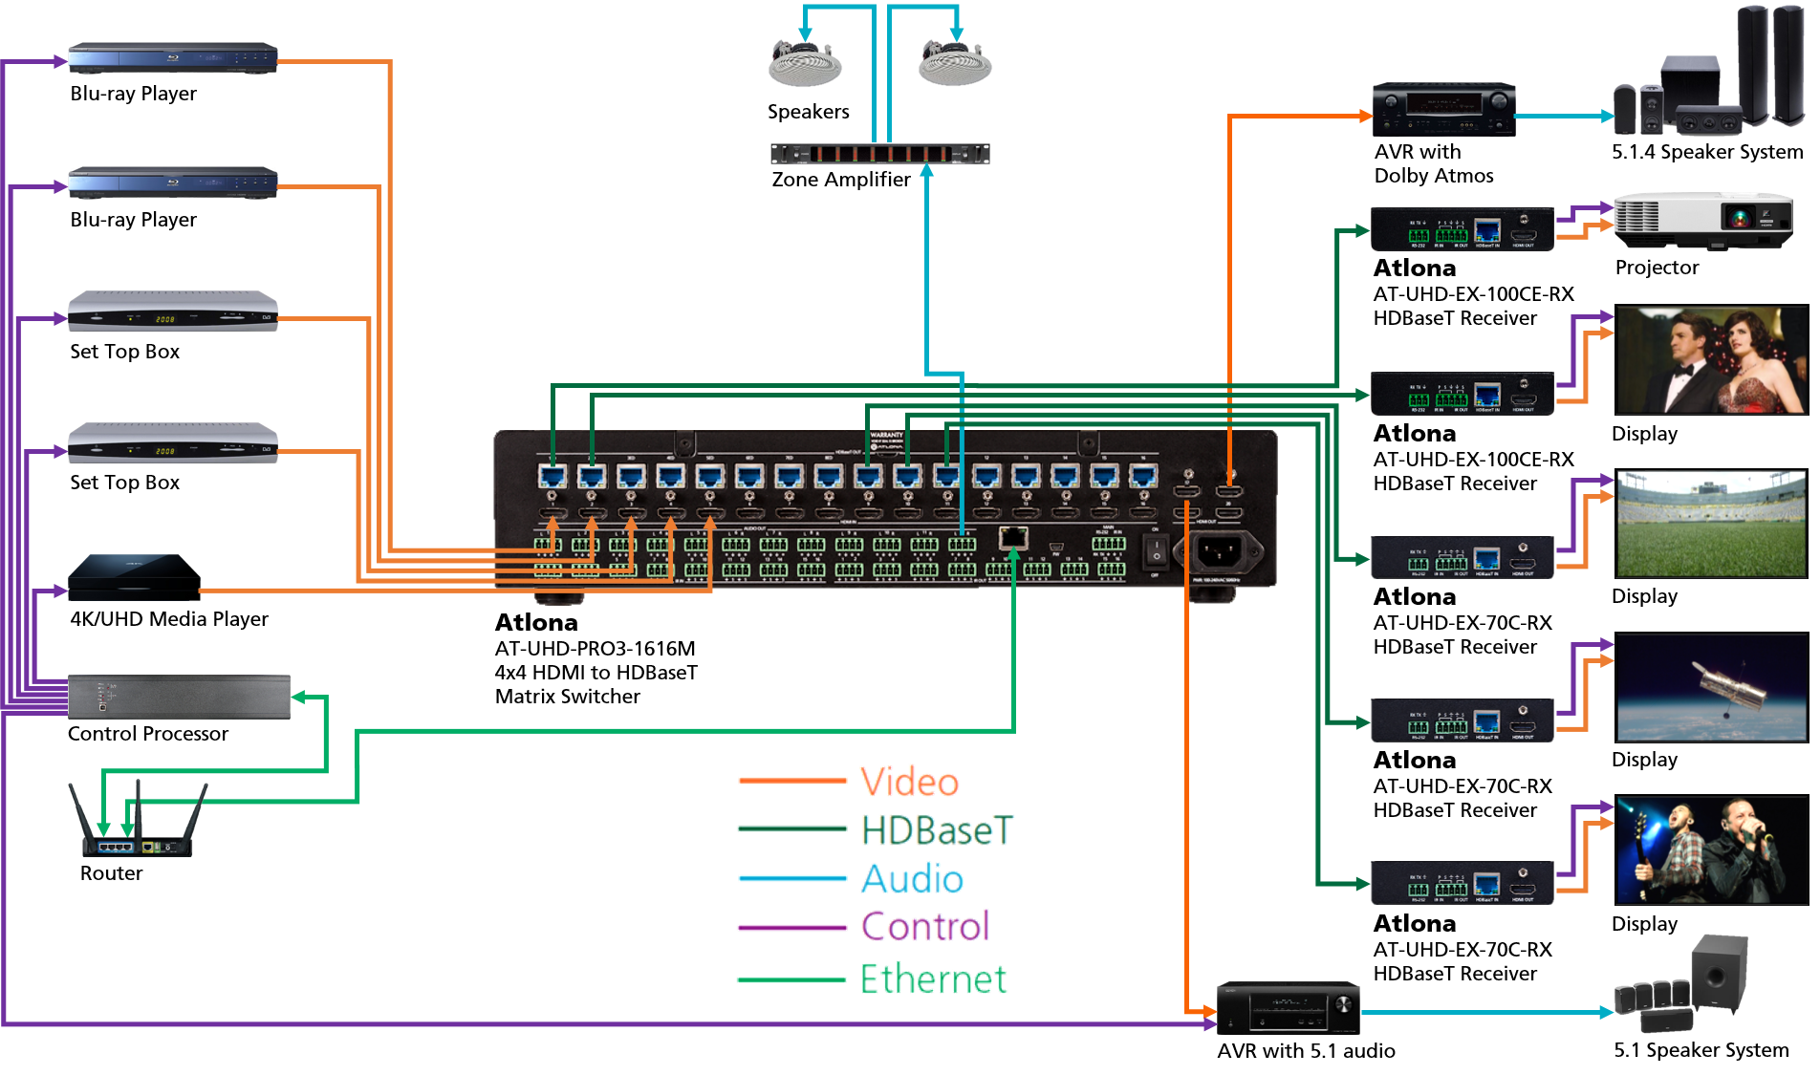Open the space telescope display thumbnail

[1711, 688]
